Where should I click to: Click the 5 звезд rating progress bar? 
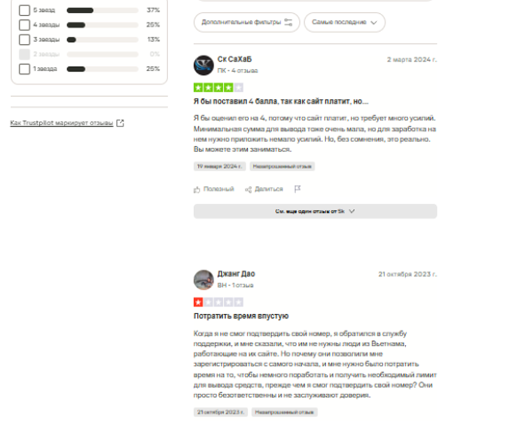[102, 10]
